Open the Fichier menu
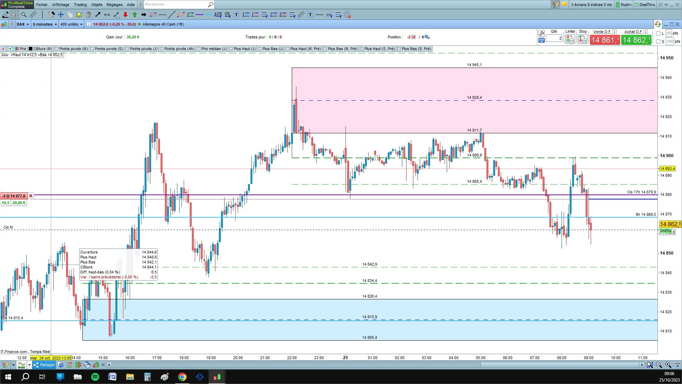Screen dimensions: 682x384 click(42, 5)
